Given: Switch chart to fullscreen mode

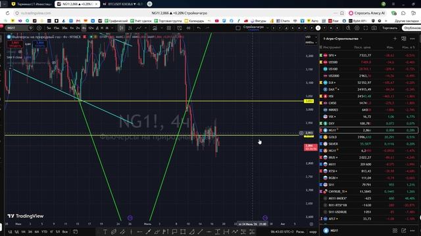Looking at the screenshot, I should coord(366,28).
